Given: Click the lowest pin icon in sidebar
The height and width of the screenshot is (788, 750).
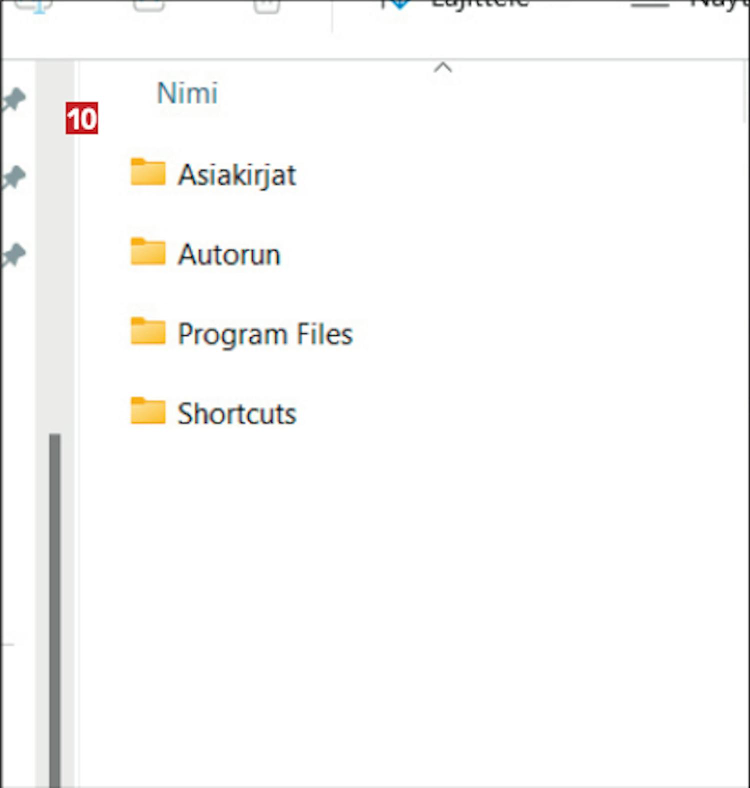Looking at the screenshot, I should coord(13,255).
